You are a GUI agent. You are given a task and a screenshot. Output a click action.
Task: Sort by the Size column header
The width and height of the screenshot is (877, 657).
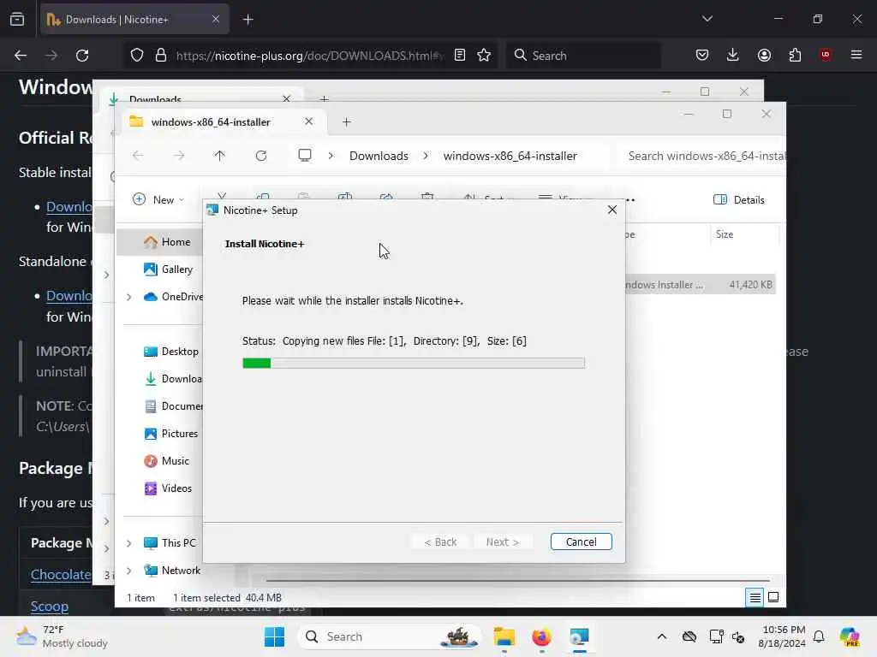click(x=725, y=234)
